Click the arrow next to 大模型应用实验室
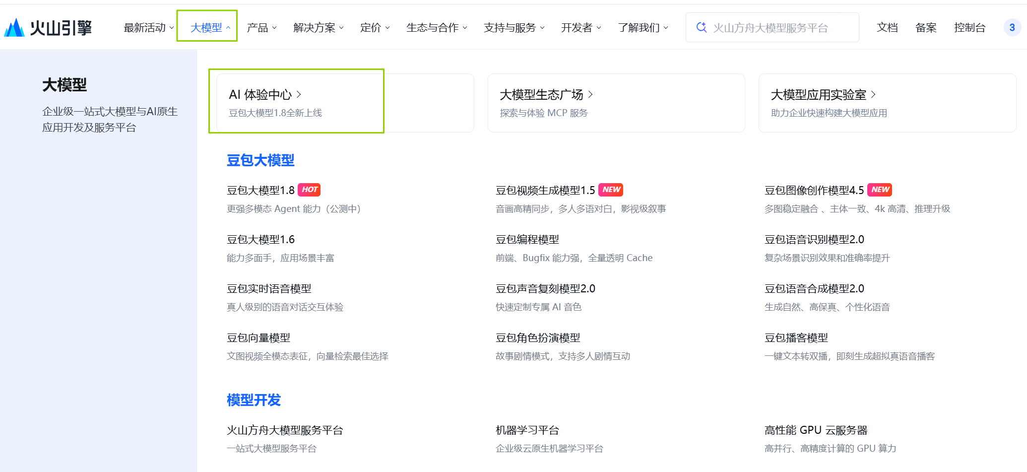 [x=873, y=94]
